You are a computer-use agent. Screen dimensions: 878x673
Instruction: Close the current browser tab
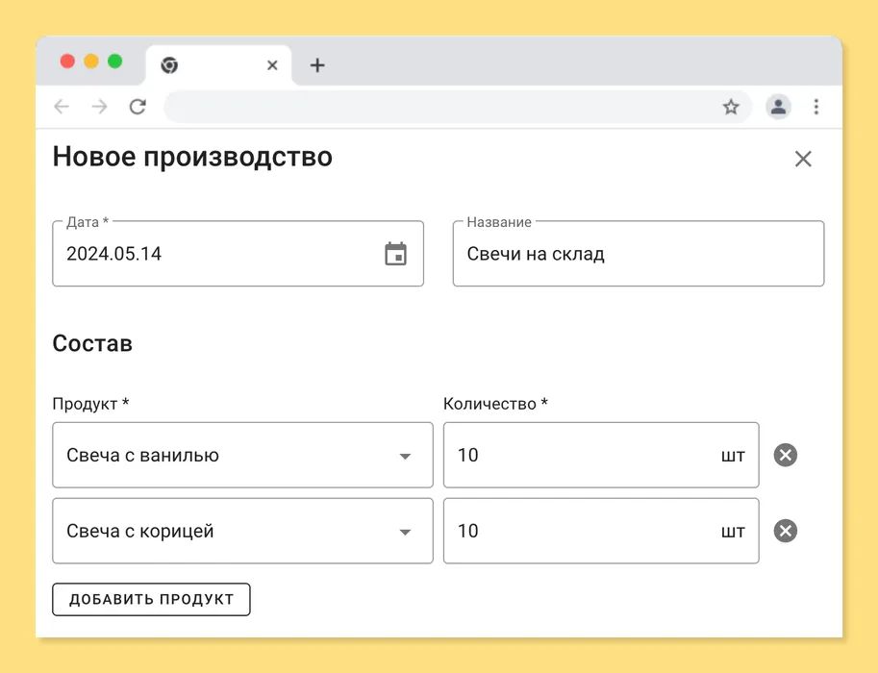click(273, 65)
